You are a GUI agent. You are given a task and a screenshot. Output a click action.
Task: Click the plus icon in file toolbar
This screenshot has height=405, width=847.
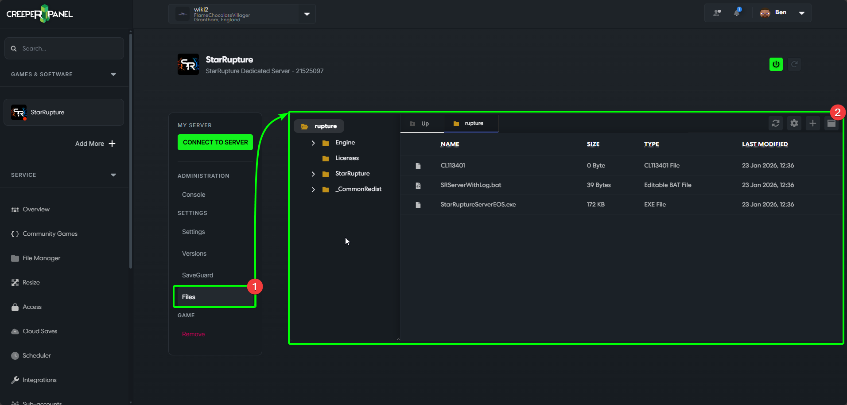[x=812, y=123]
